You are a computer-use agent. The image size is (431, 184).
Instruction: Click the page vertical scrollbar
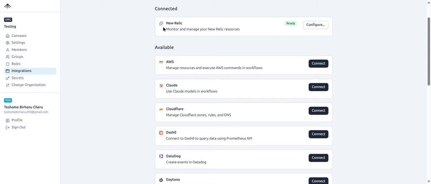coord(429,50)
